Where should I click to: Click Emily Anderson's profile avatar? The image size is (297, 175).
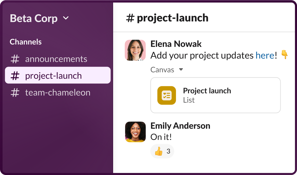coord(135,132)
